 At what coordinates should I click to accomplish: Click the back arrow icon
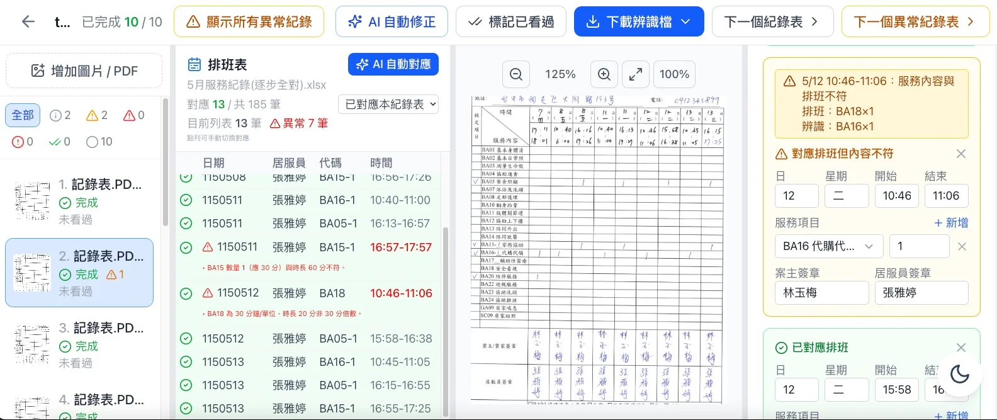(28, 22)
